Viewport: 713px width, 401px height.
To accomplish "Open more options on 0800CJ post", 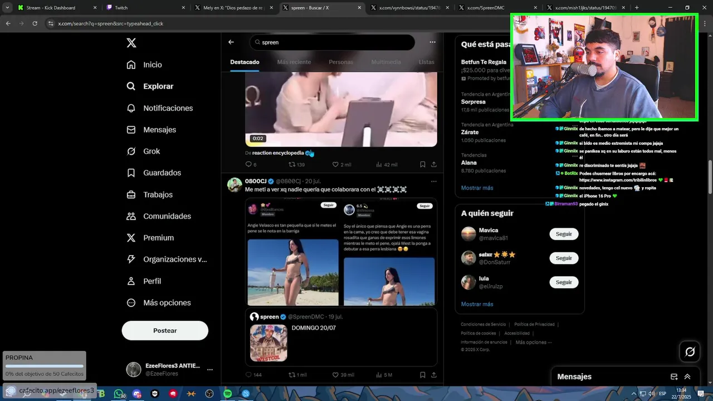I will click(433, 181).
